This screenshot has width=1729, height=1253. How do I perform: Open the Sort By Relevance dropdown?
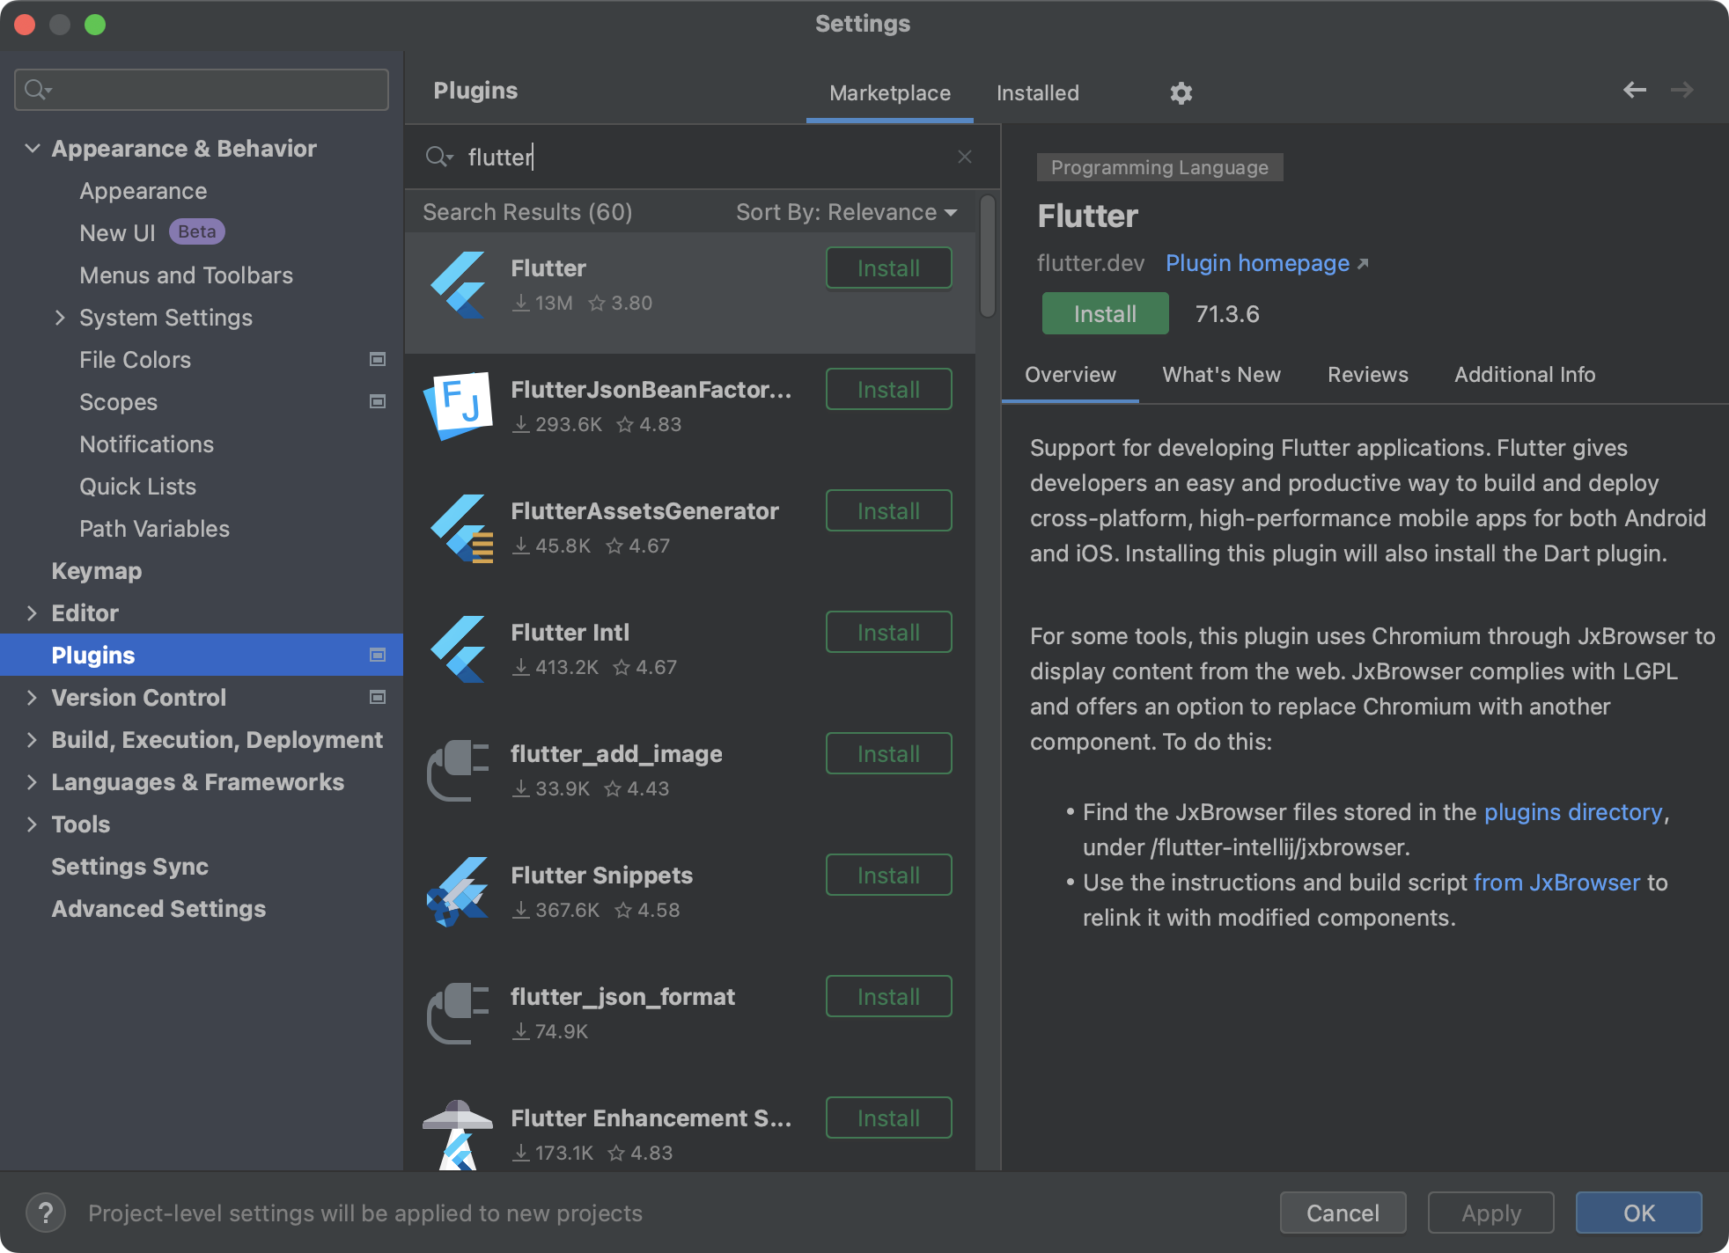coord(845,212)
